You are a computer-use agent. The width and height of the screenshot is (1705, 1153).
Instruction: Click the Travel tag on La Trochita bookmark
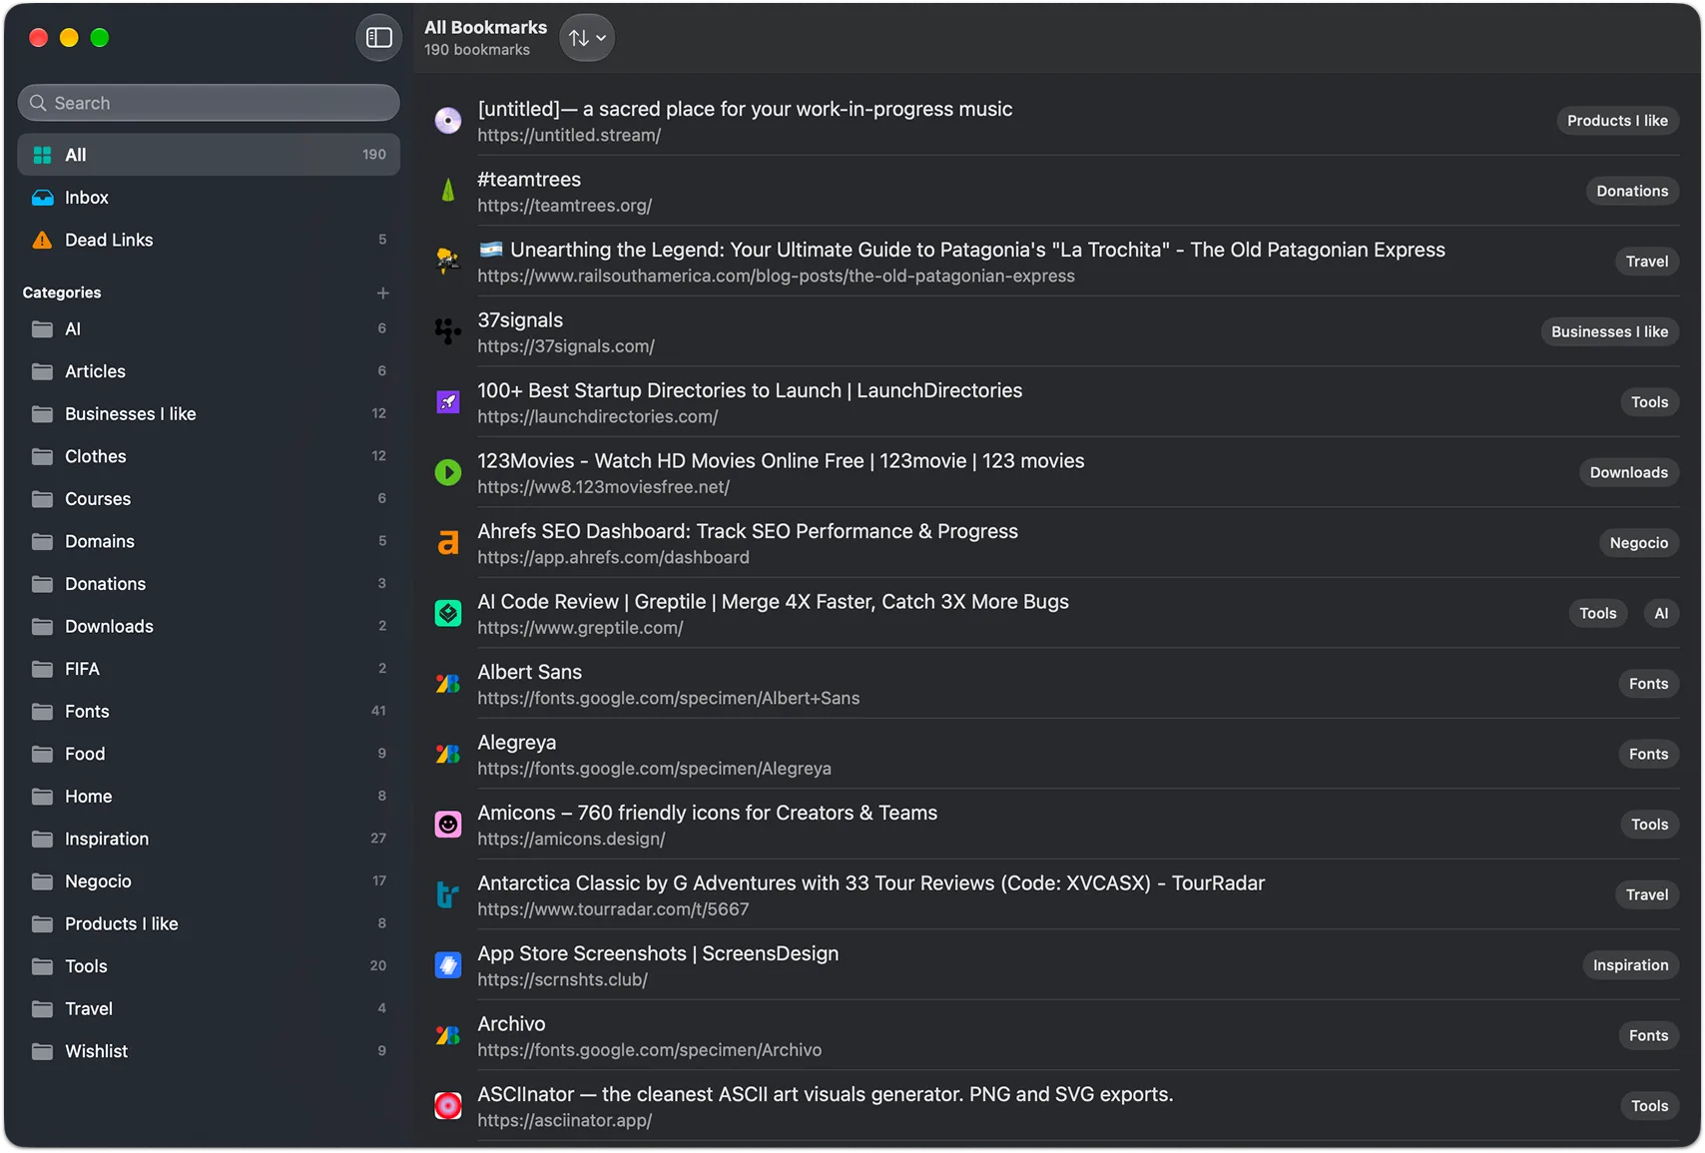tap(1647, 262)
